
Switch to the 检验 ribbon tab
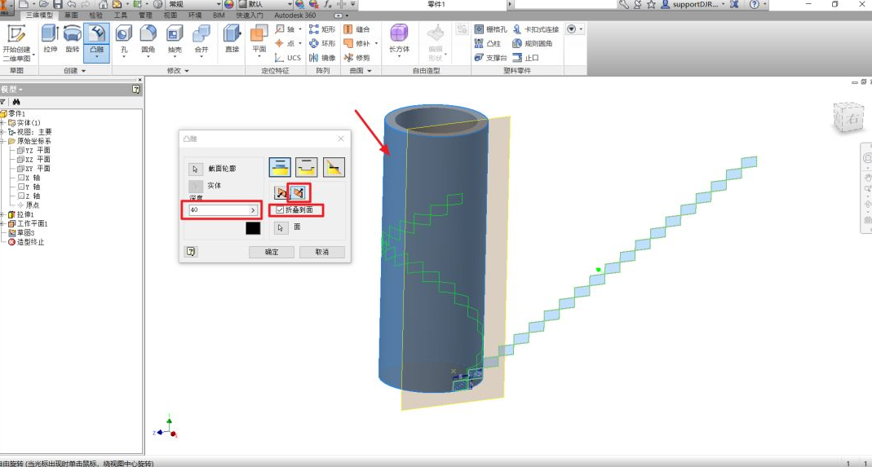coord(96,15)
